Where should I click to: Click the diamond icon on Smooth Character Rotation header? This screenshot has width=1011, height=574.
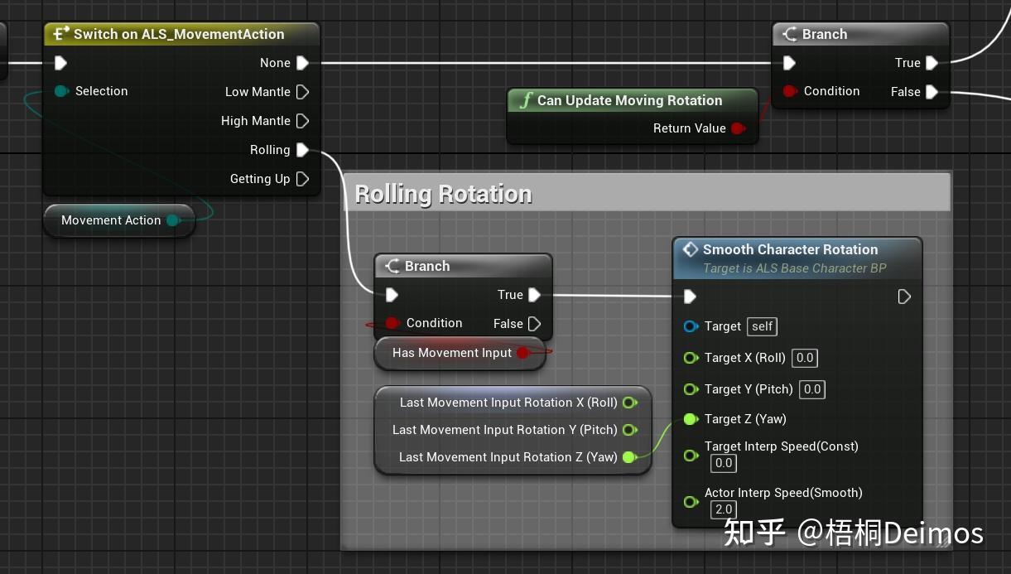click(x=691, y=249)
